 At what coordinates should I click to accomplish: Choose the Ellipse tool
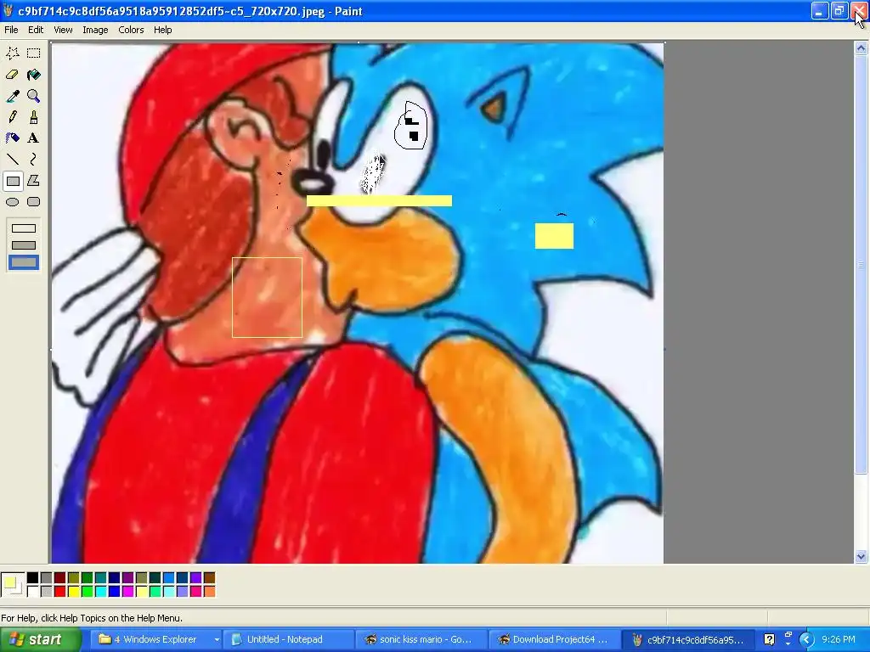13,202
